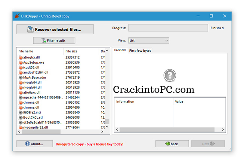
Task: Switch to the First few bytes tab
Action: 140,51
